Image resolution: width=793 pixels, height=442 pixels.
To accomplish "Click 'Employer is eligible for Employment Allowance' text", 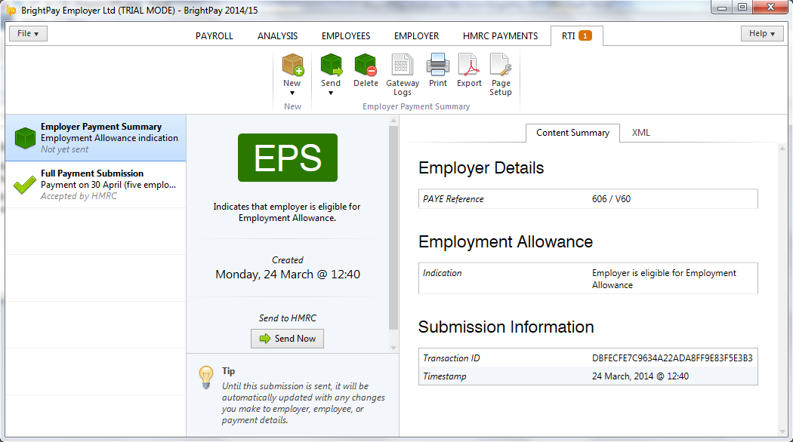I will point(664,279).
